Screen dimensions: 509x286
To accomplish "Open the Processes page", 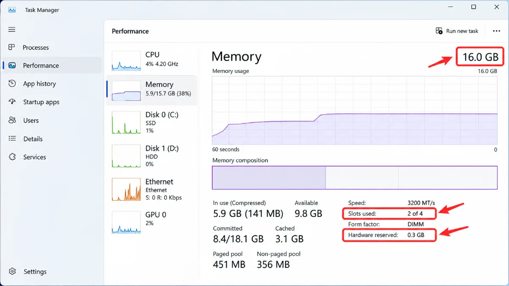I will click(52, 47).
